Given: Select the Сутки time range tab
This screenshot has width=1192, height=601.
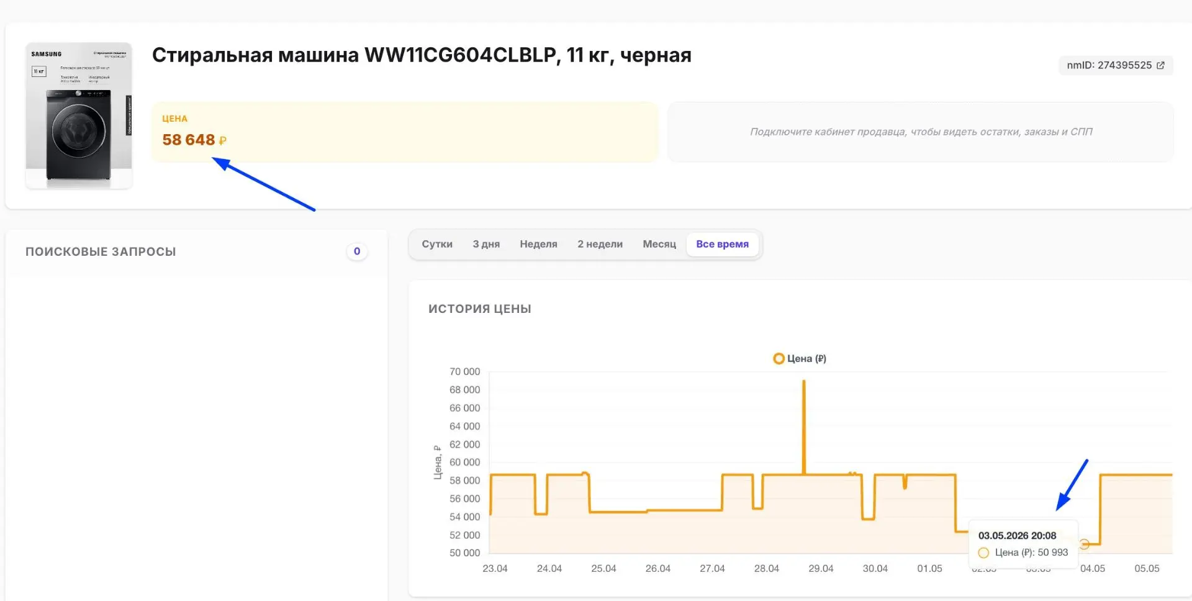Looking at the screenshot, I should pyautogui.click(x=437, y=244).
